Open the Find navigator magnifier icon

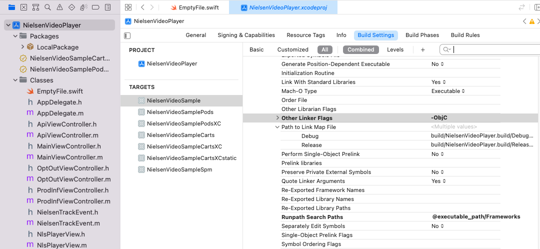coord(47,7)
